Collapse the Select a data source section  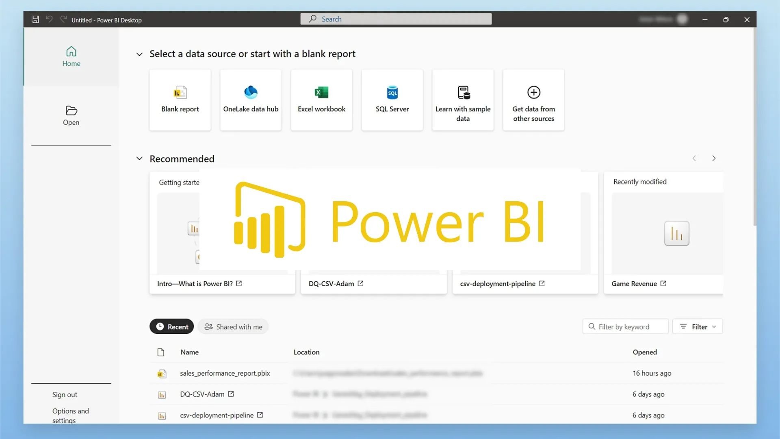click(139, 54)
